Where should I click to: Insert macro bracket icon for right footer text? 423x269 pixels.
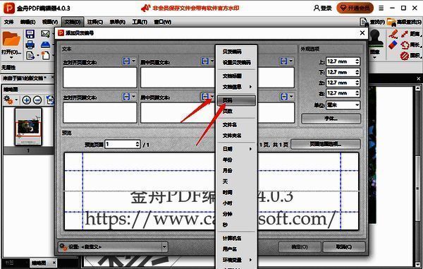(284, 97)
